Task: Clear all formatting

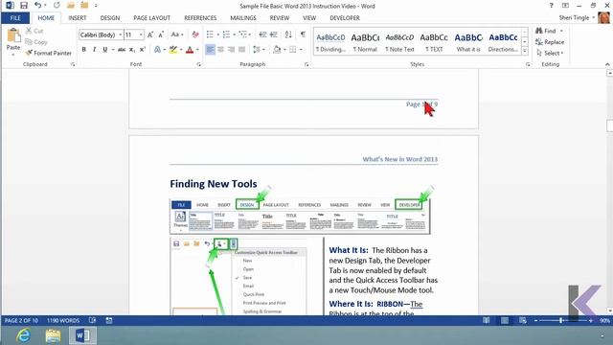Action: (x=195, y=34)
